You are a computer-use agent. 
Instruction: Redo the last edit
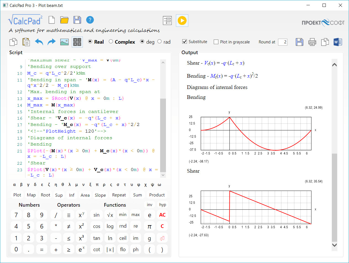click(52, 42)
